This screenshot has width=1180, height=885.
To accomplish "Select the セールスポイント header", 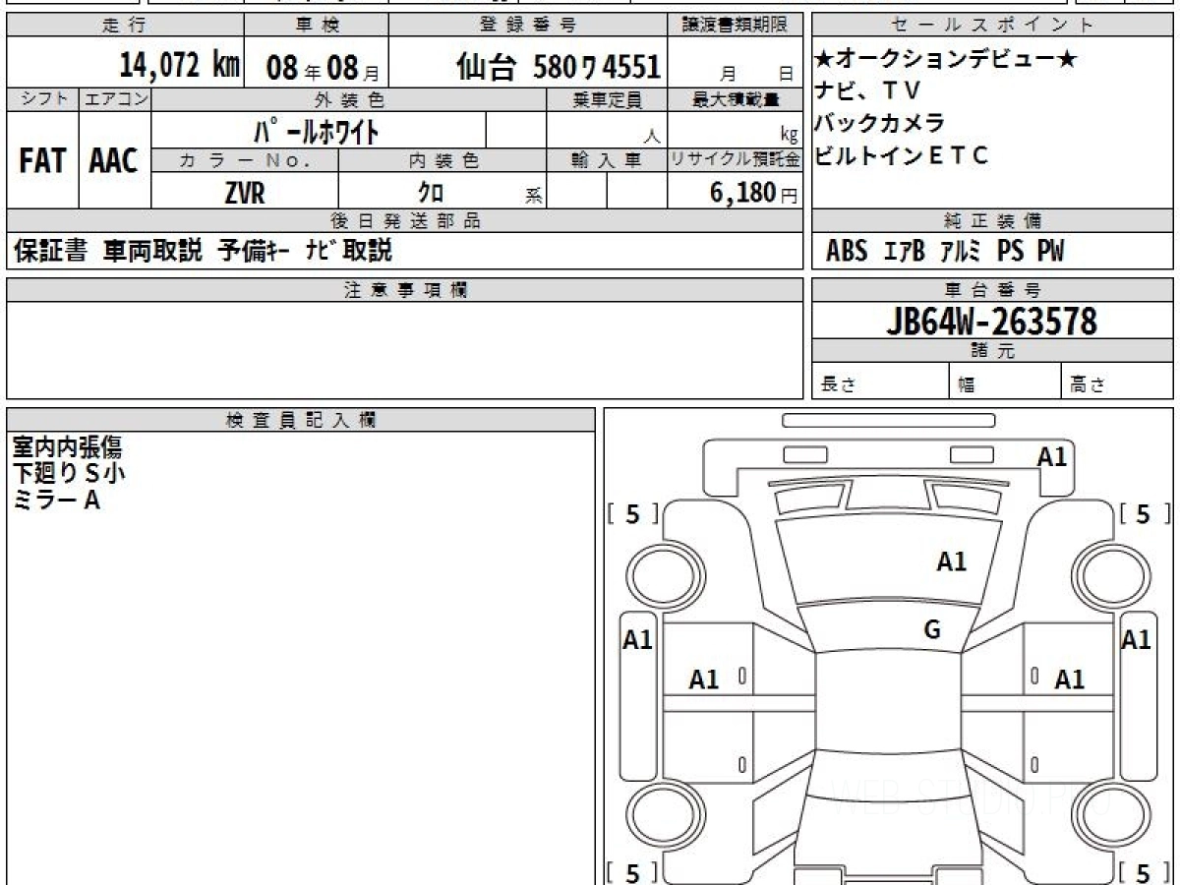I will (992, 26).
